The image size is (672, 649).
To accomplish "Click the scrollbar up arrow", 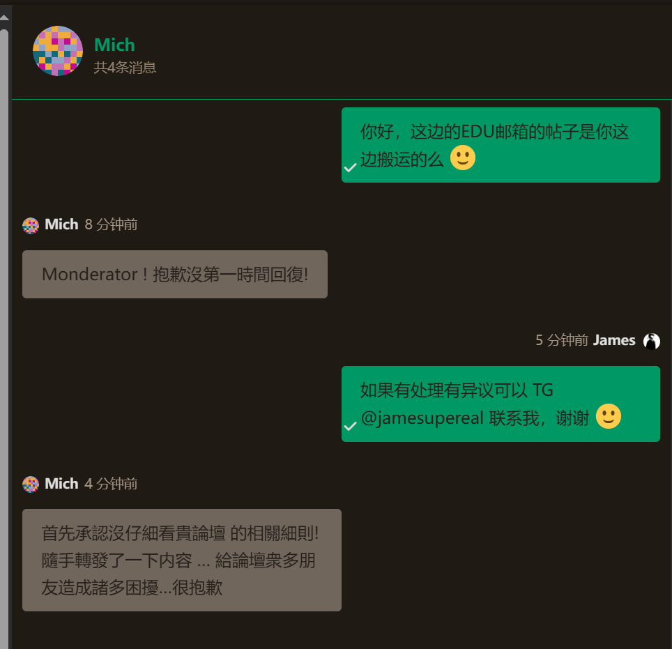I will click(x=4, y=17).
